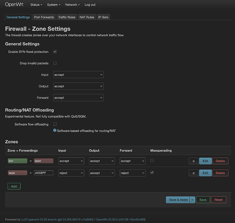This screenshot has height=223, width=235.
Task: Open wan zone Input reject dropdown
Action: tap(71, 173)
